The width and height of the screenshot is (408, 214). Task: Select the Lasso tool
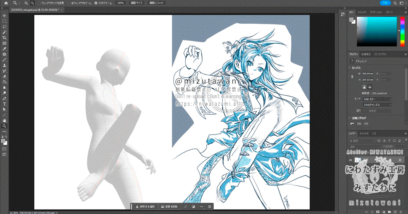coord(4,26)
